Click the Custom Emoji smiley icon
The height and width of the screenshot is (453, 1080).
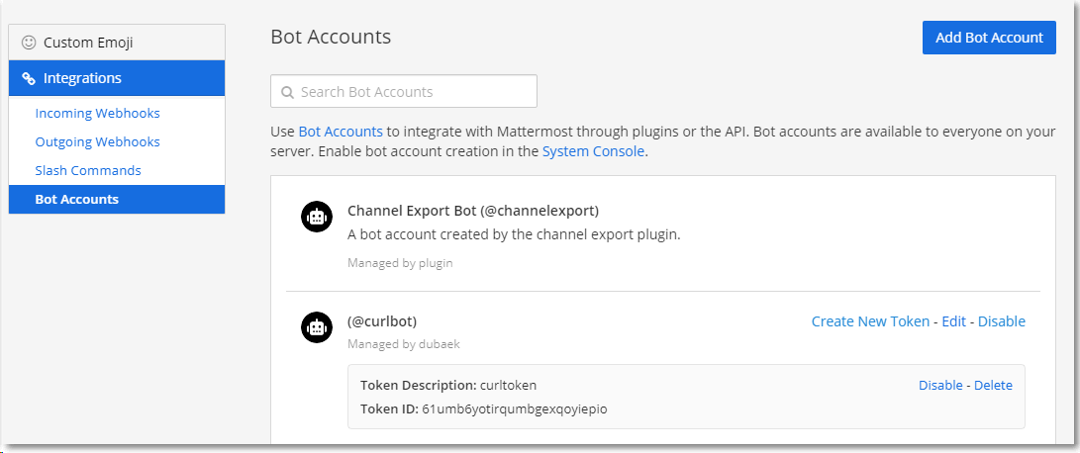29,43
